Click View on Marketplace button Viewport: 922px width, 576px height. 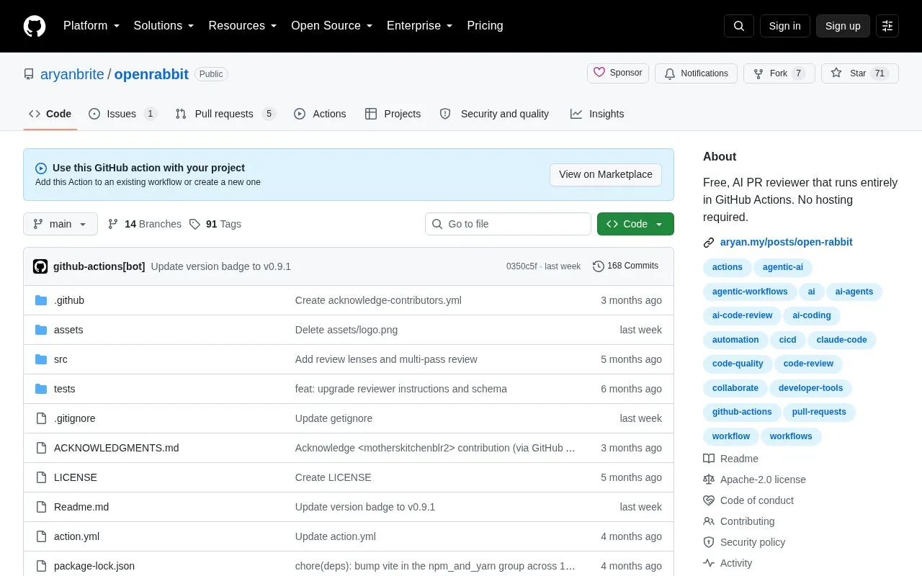606,174
